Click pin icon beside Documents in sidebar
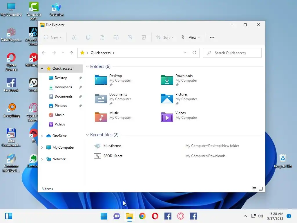297x223 pixels. (x=81, y=96)
